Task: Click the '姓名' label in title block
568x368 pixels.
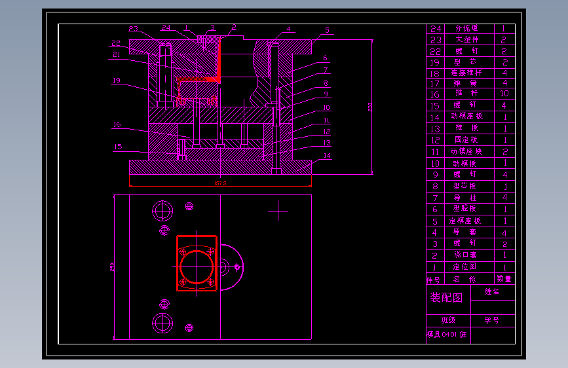Action: tap(492, 291)
